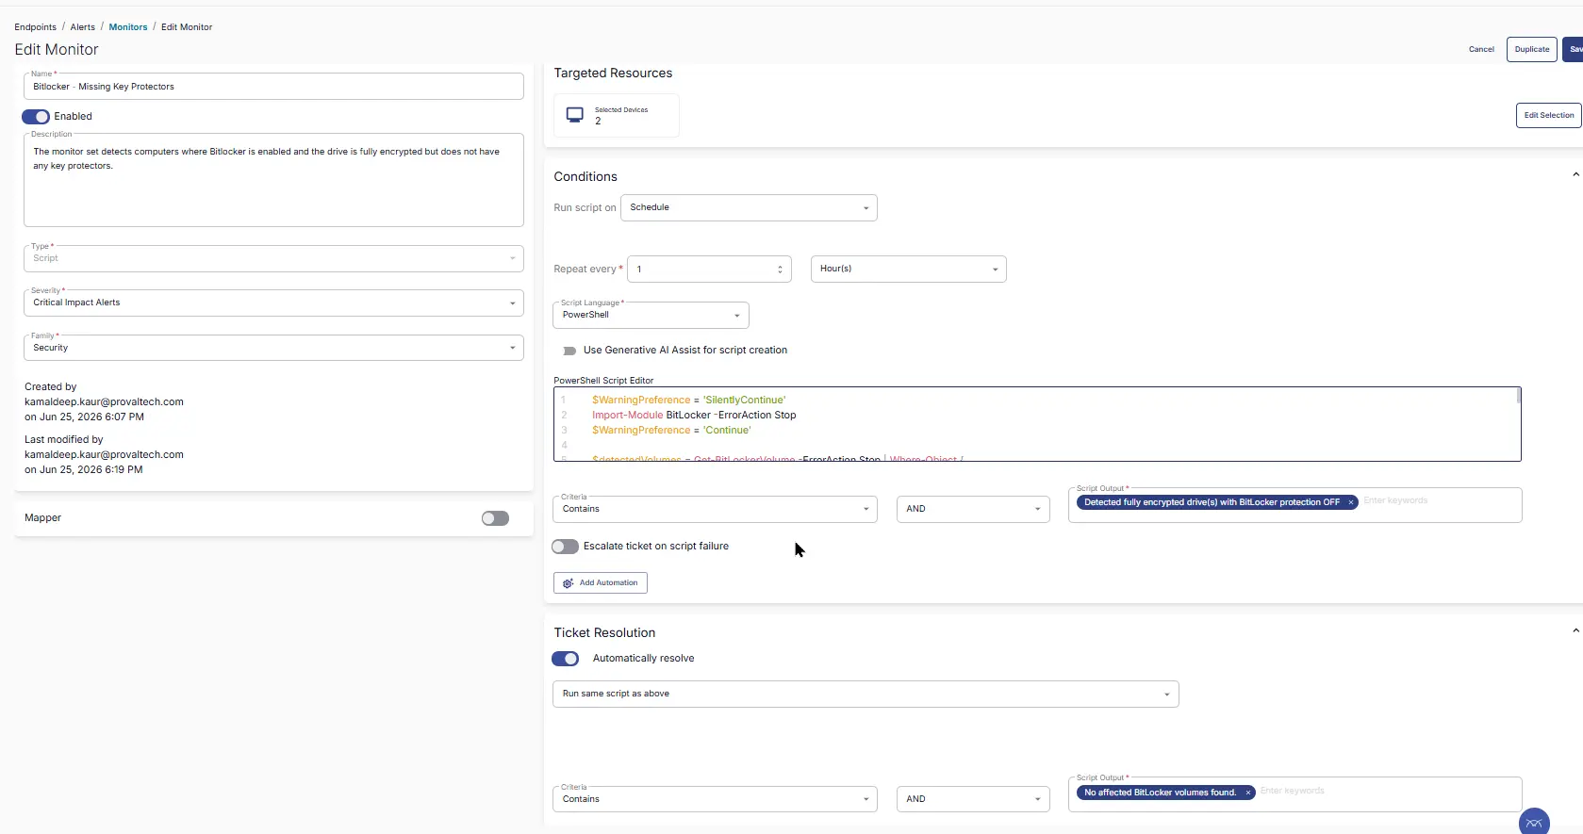1583x834 pixels.
Task: Click the Selected Devices monitor icon
Action: point(574,115)
